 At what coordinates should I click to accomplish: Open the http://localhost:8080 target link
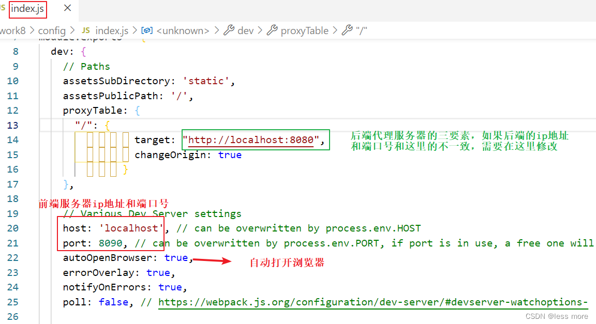251,140
